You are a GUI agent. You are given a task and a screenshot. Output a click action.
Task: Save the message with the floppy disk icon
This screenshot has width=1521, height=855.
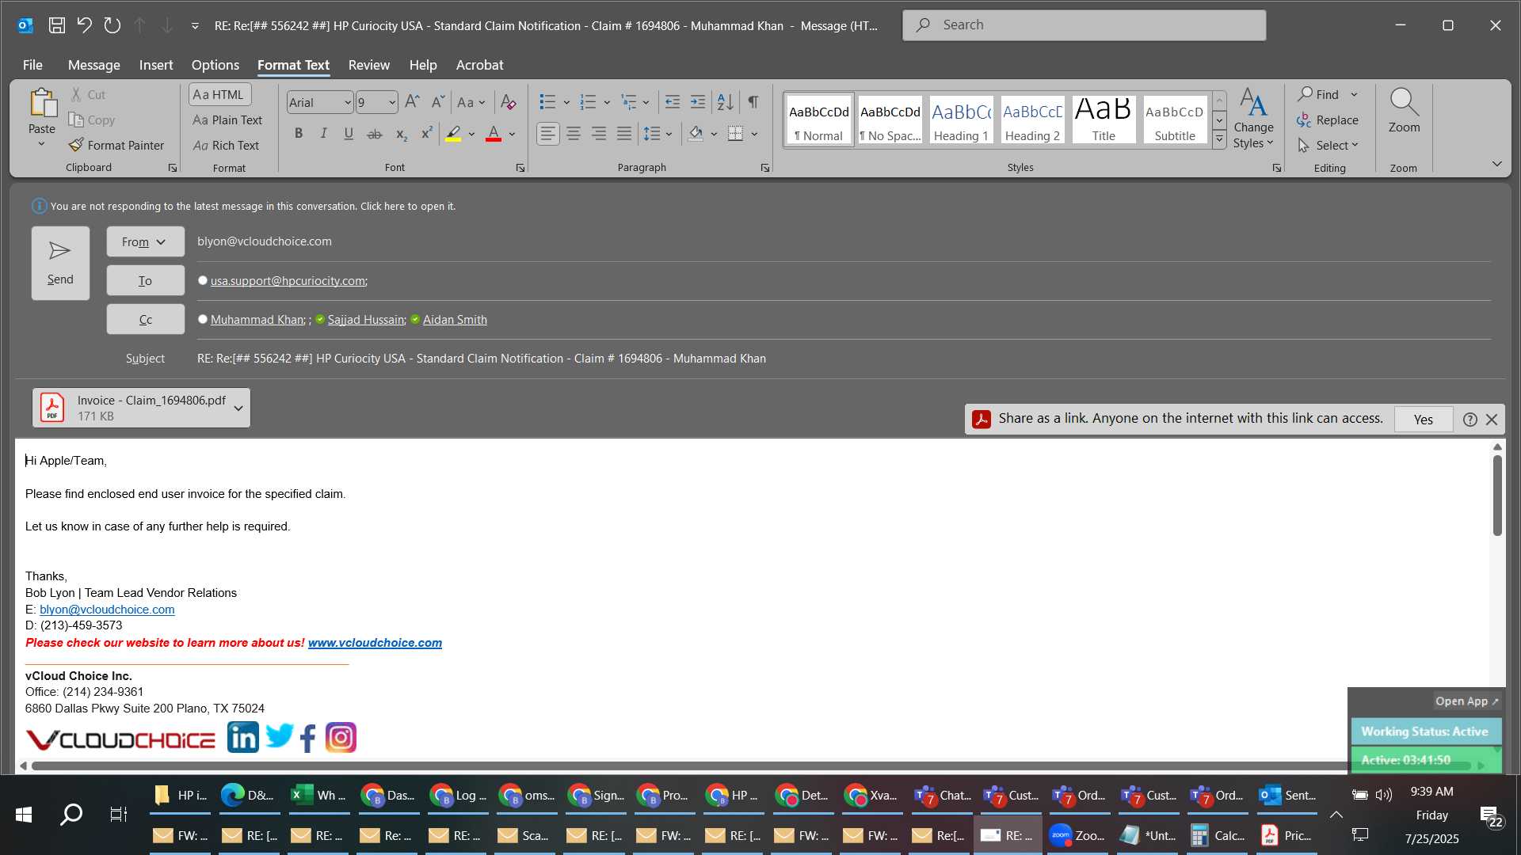click(x=56, y=25)
